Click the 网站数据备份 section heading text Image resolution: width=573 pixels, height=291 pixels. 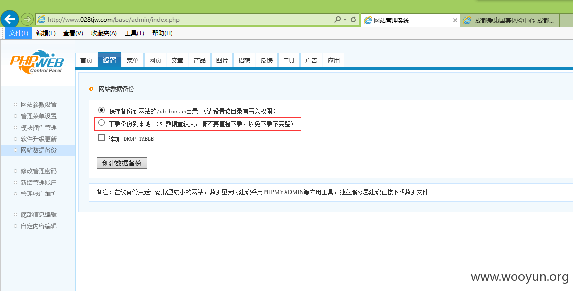116,89
